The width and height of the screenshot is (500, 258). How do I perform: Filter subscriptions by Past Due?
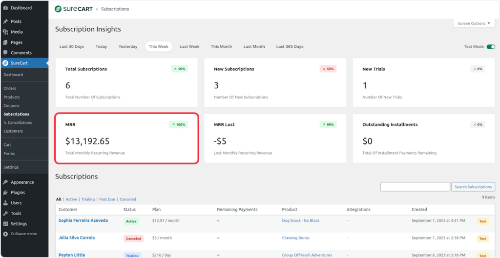(x=107, y=199)
